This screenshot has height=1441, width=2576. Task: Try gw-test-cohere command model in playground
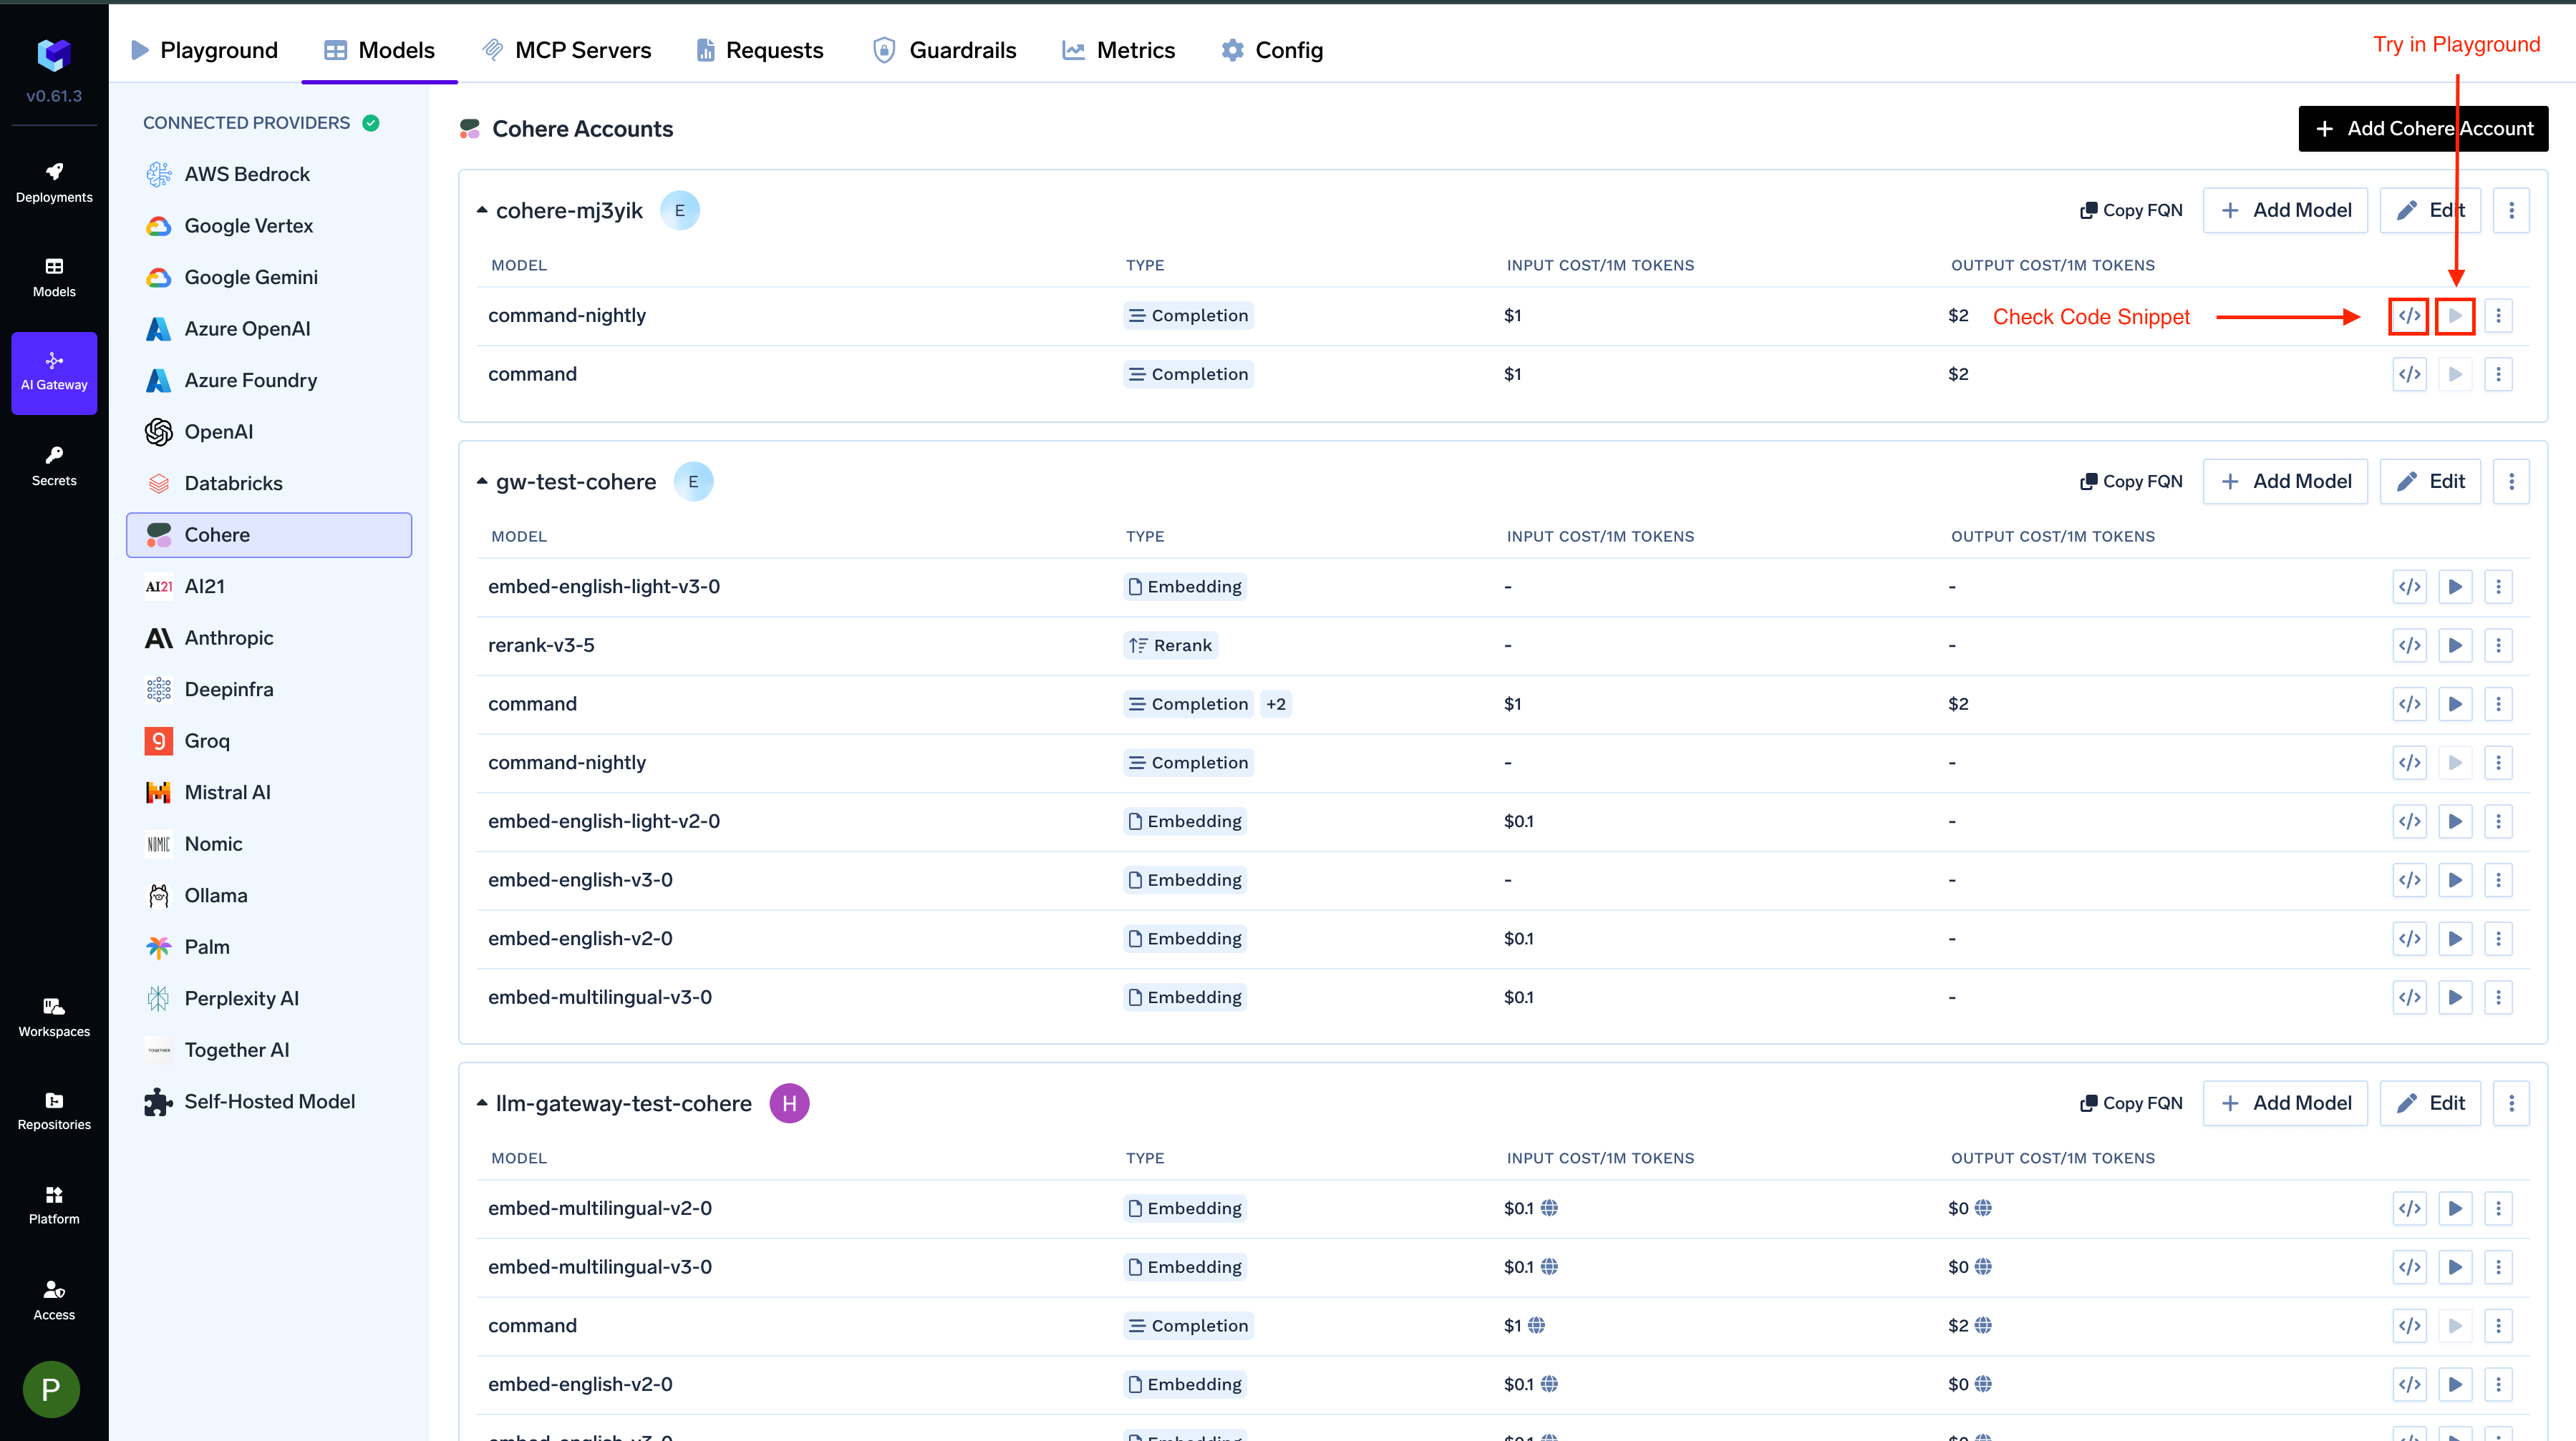2455,705
